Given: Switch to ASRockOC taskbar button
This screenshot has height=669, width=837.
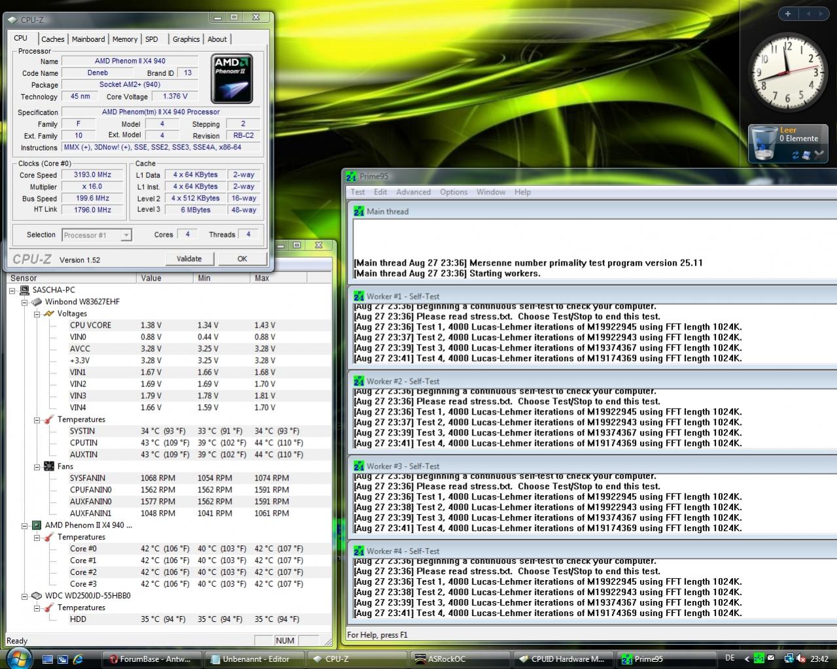Looking at the screenshot, I should (459, 659).
